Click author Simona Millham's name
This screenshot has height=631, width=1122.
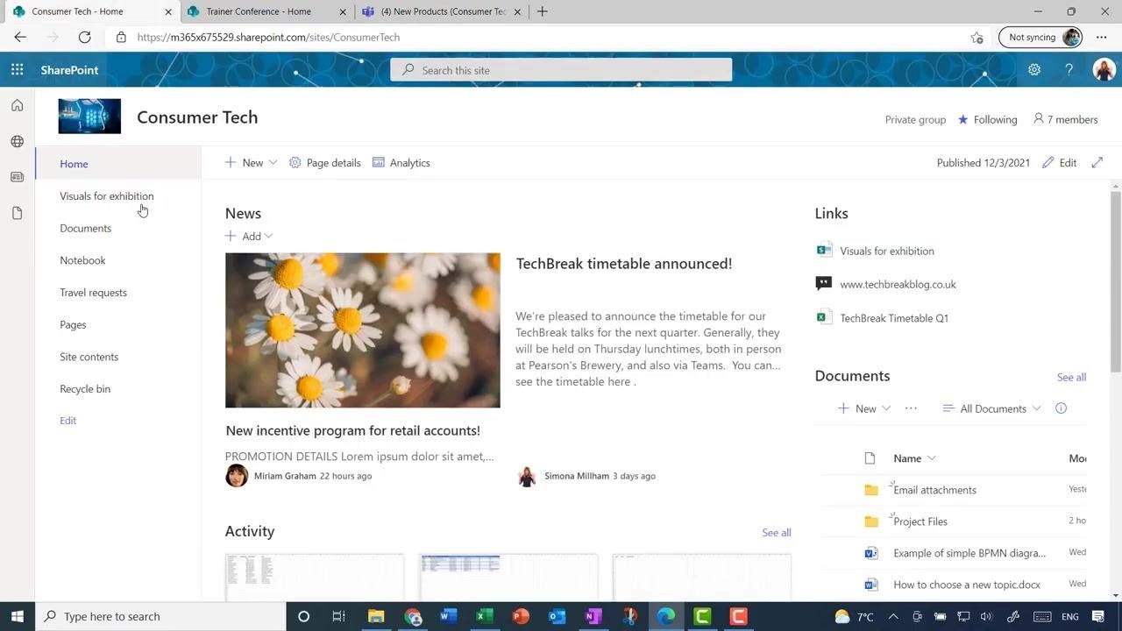pyautogui.click(x=577, y=476)
